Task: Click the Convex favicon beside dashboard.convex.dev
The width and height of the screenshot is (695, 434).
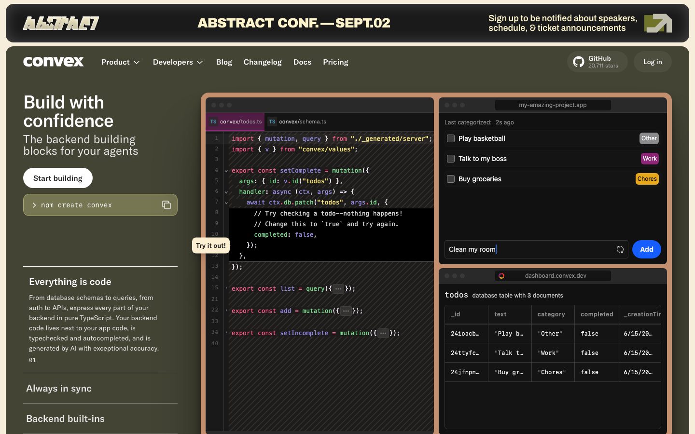Action: (x=501, y=276)
